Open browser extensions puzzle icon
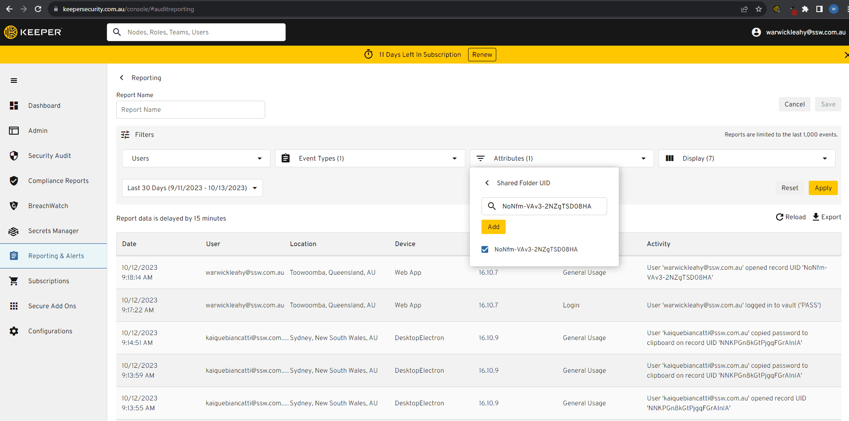 tap(805, 9)
